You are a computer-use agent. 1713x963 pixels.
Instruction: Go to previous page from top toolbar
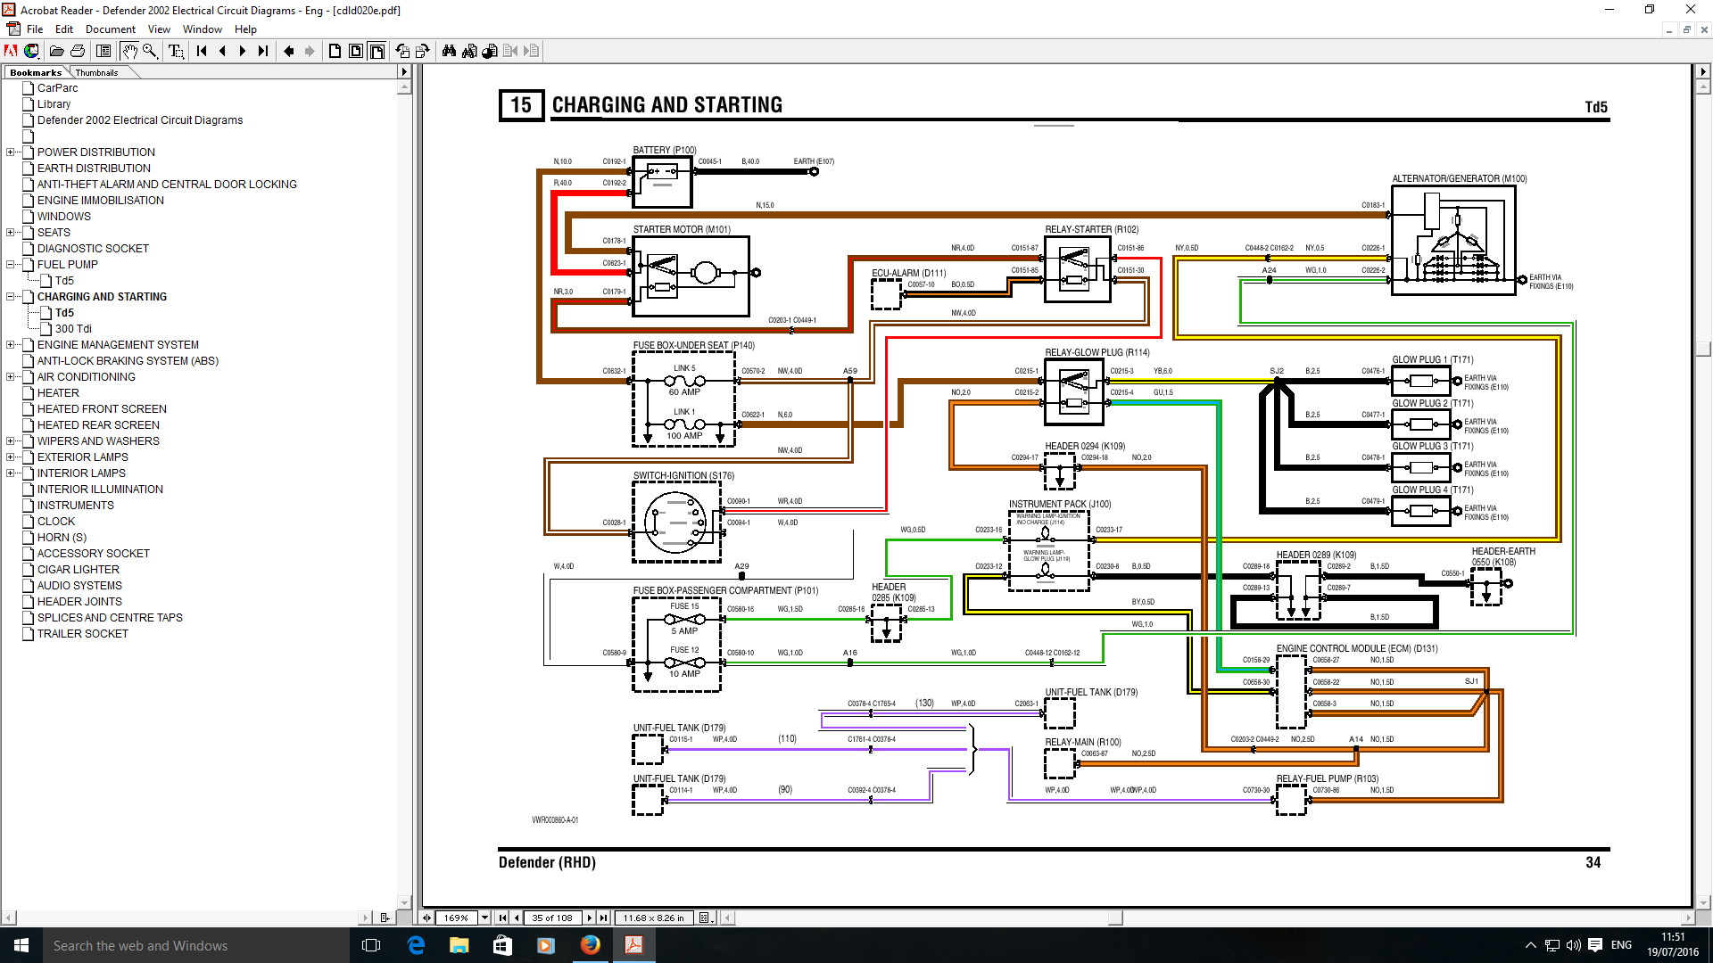222,51
